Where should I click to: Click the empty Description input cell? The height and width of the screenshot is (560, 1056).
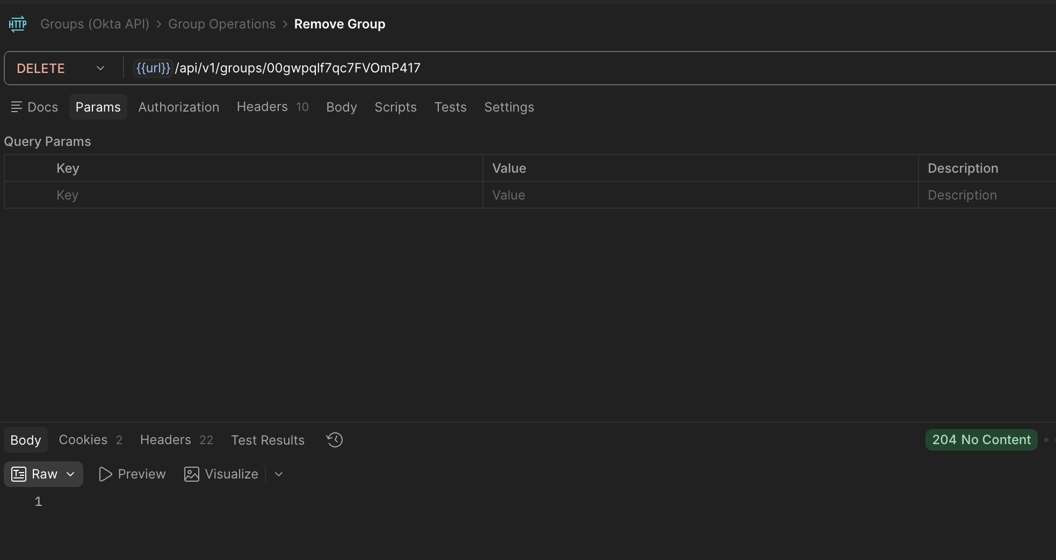coord(987,195)
